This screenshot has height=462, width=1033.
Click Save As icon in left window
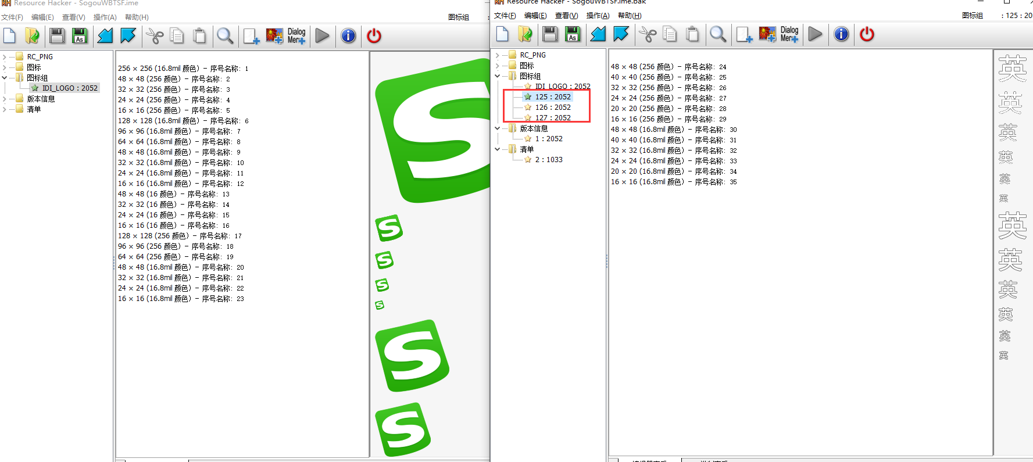[80, 36]
